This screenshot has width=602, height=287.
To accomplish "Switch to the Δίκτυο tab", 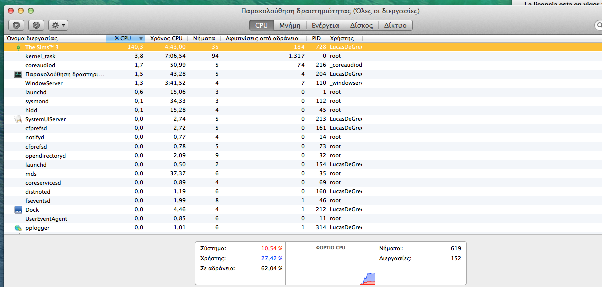I will pyautogui.click(x=395, y=25).
